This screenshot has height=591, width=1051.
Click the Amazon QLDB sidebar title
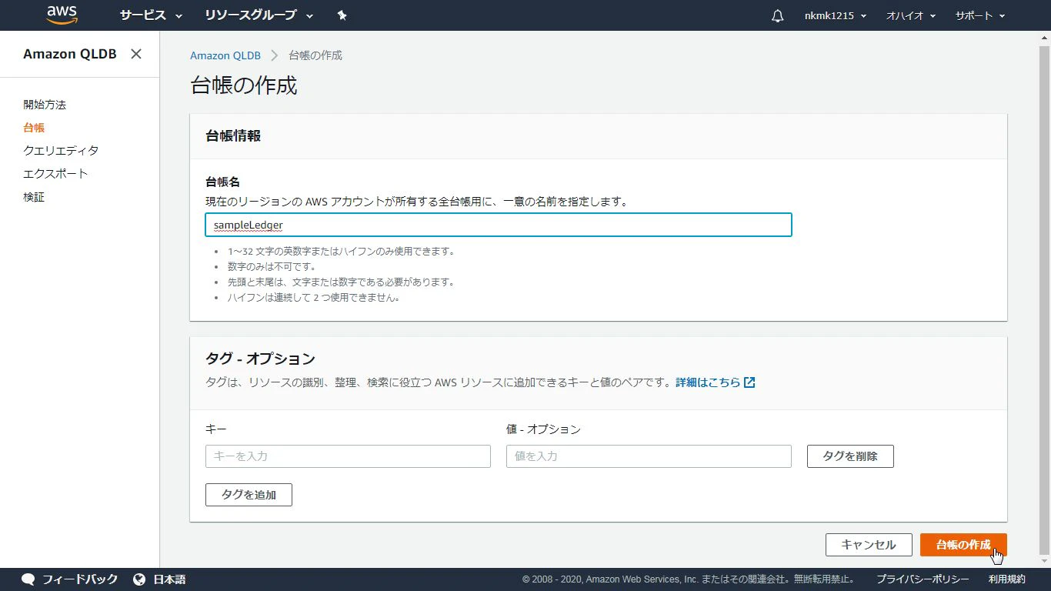70,54
